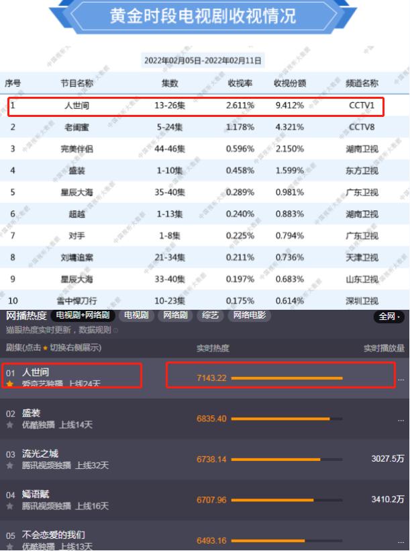Toggle the star icon for 嫣语赋
Image resolution: width=410 pixels, height=551 pixels.
pyautogui.click(x=10, y=507)
